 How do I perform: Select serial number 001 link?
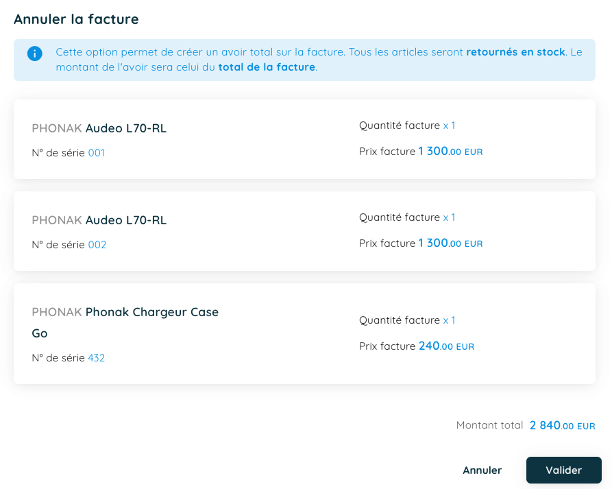(x=97, y=153)
